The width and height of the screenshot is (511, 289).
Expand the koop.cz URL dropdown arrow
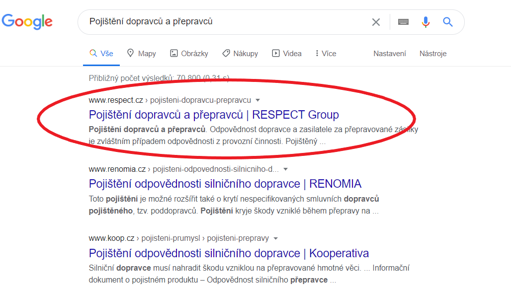(x=276, y=238)
